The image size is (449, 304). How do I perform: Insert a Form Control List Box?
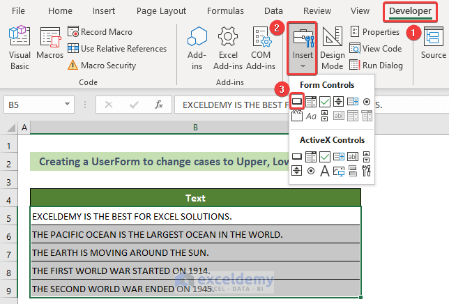pos(353,102)
